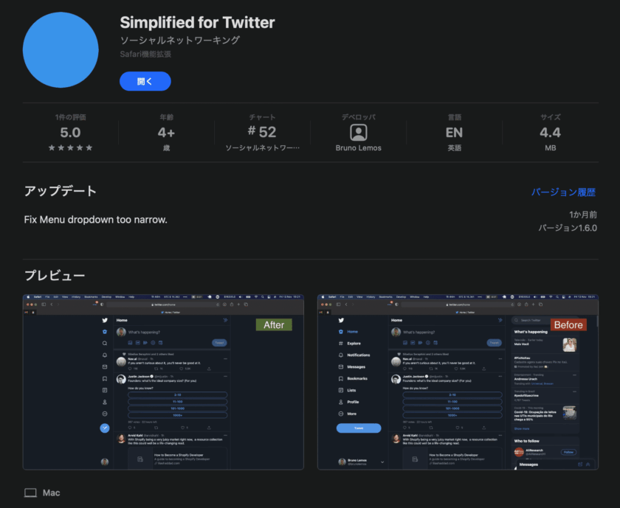Screen dimensions: 620x508
Task: Click the MB size unit
Action: pos(551,147)
